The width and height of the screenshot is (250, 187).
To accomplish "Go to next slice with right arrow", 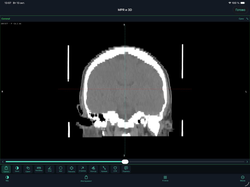I will (247, 162).
